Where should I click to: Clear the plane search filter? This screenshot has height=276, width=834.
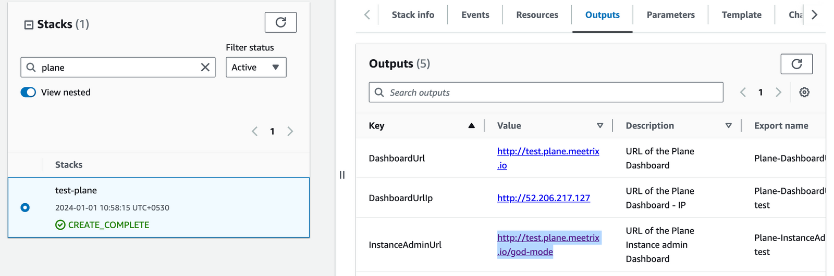205,68
